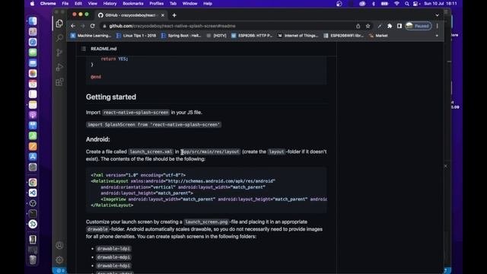The image size is (487, 274).
Task: Open Mail from the Dock
Action: tap(33, 63)
